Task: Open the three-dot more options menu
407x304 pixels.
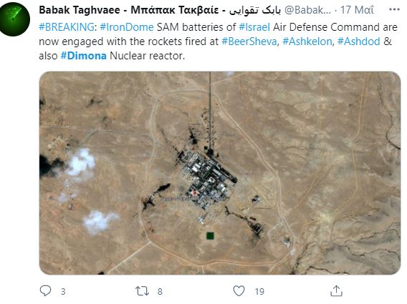Action: tap(394, 10)
